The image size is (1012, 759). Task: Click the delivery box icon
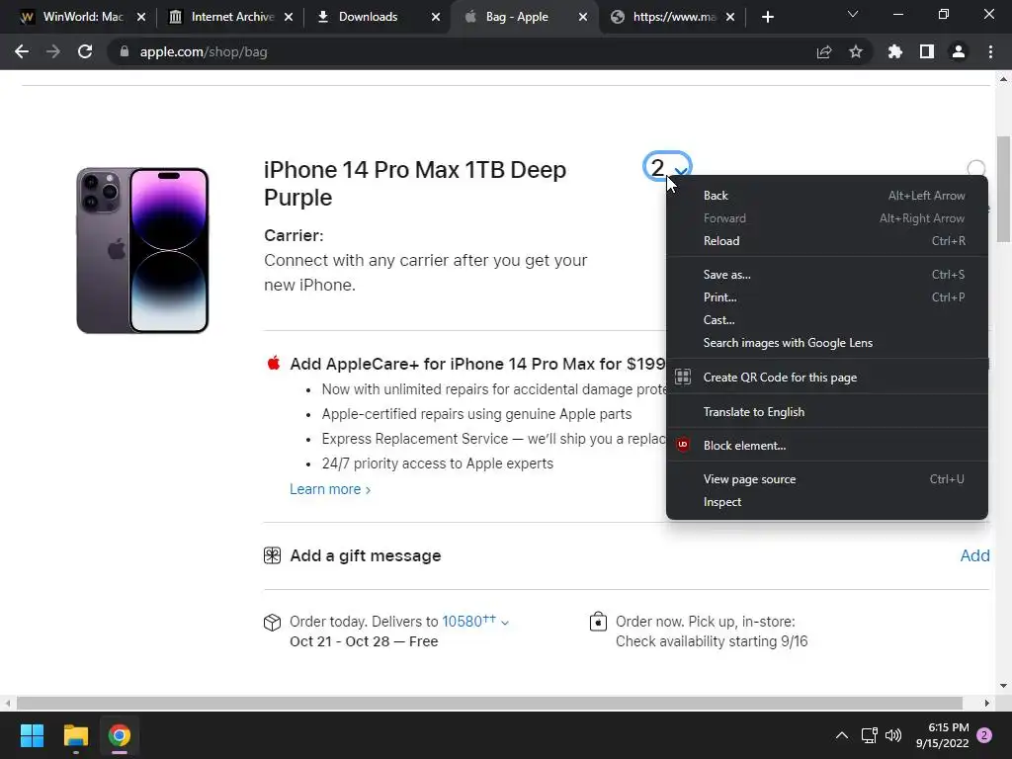click(x=273, y=623)
